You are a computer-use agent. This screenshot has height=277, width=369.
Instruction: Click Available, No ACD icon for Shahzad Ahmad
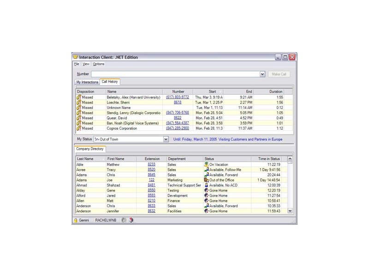point(206,185)
